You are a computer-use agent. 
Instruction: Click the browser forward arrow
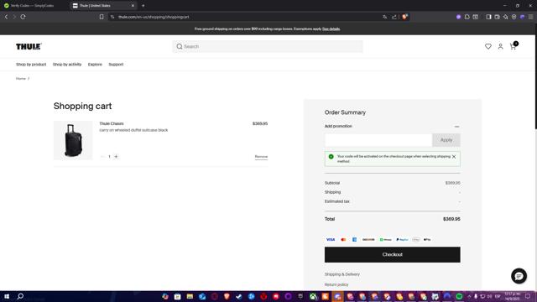pos(14,17)
